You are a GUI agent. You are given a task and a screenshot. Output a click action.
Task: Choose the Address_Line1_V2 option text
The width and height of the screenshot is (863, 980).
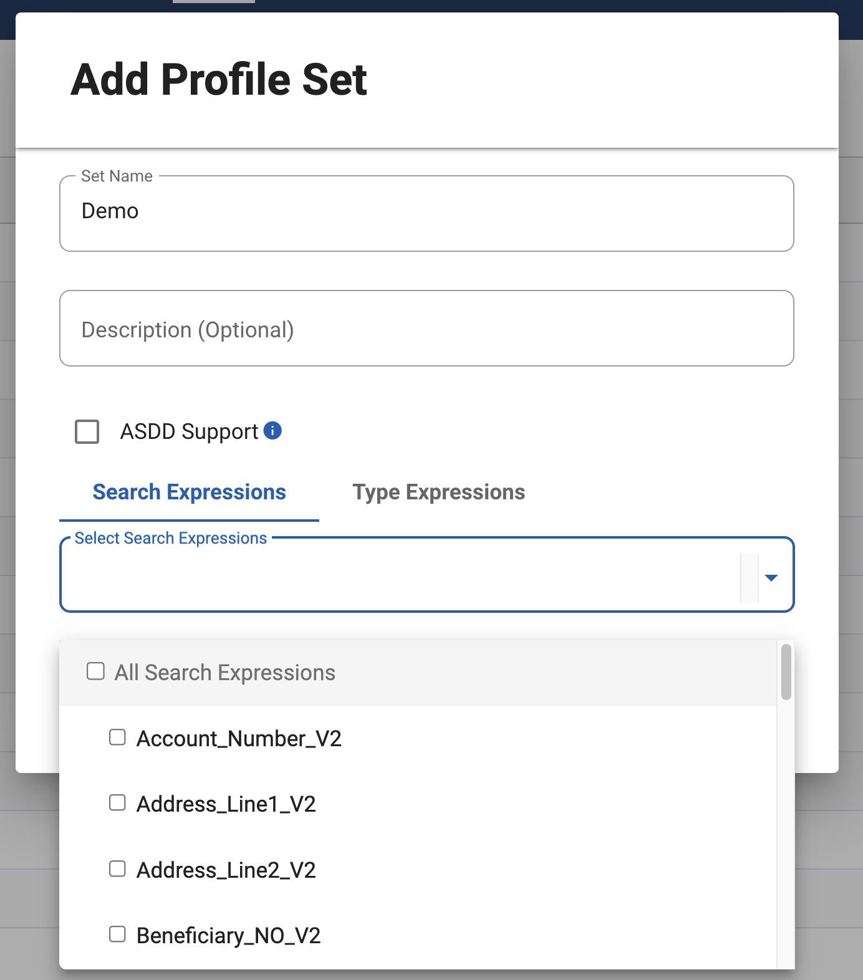226,804
